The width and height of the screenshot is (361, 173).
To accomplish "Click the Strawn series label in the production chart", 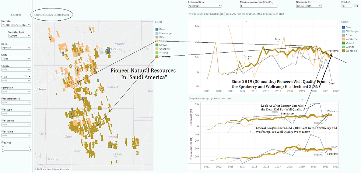I will tap(248, 56).
